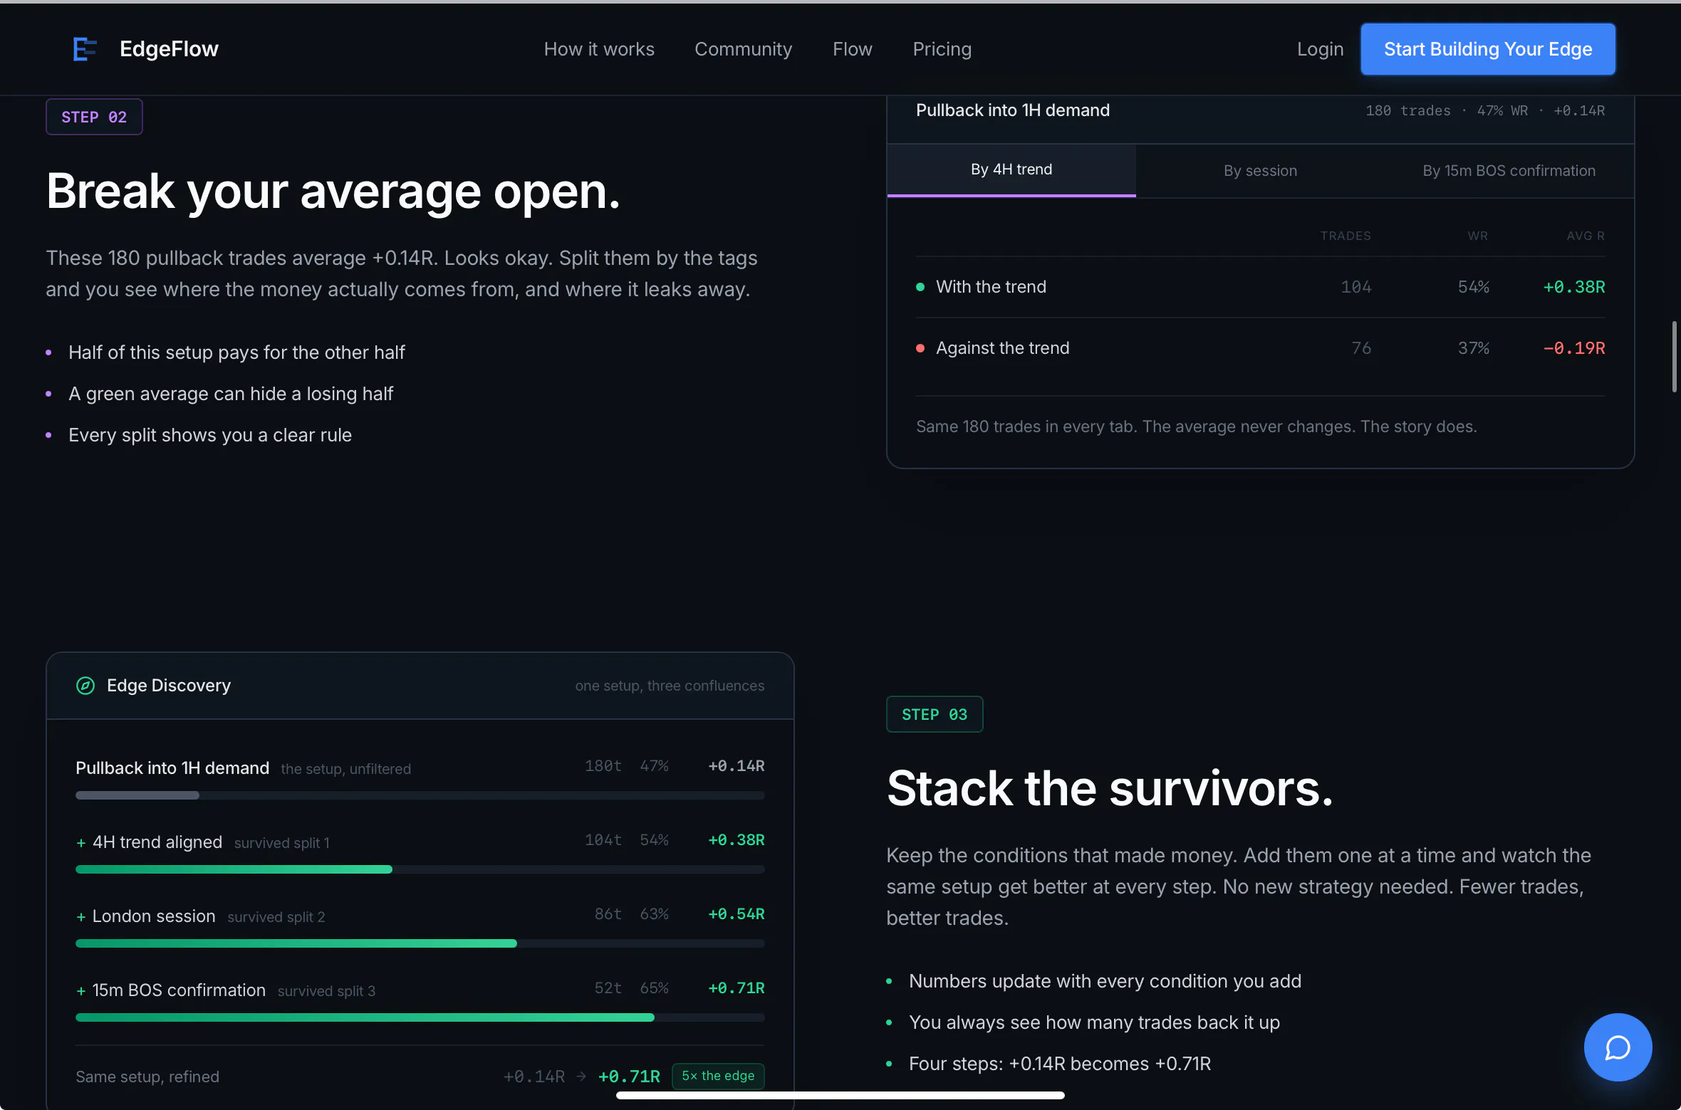Click the 37% win rate cell
The width and height of the screenshot is (1681, 1110).
(x=1473, y=348)
